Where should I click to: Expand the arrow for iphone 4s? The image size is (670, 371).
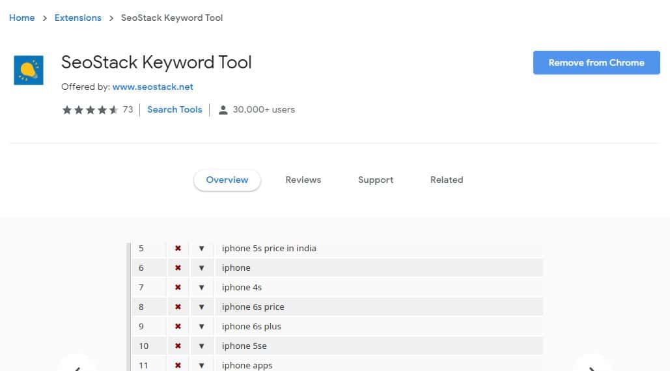point(201,288)
